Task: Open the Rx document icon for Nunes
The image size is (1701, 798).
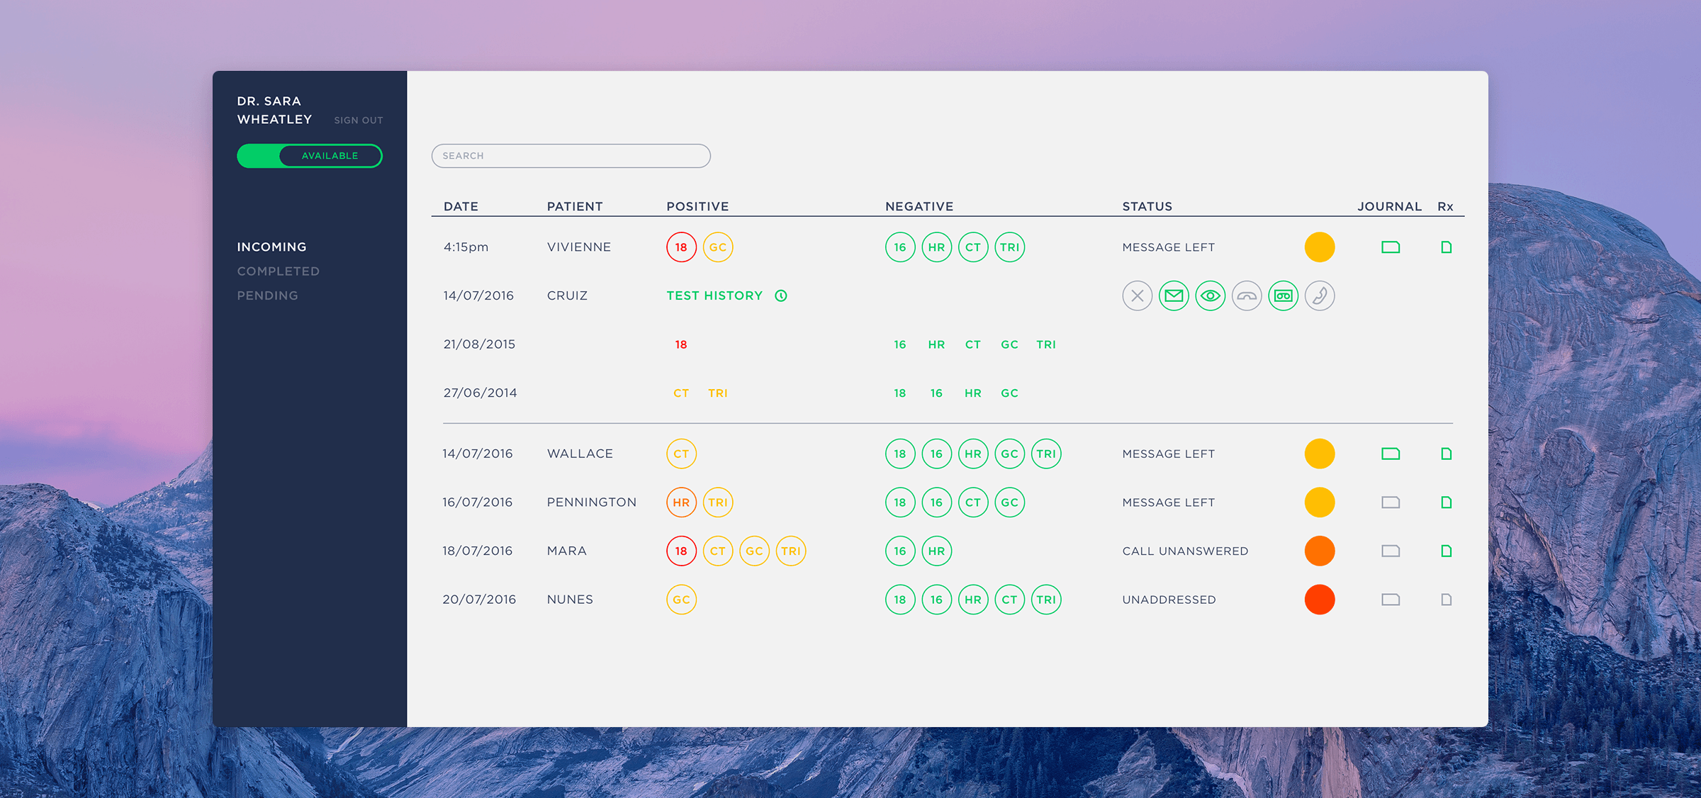Action: click(1447, 600)
